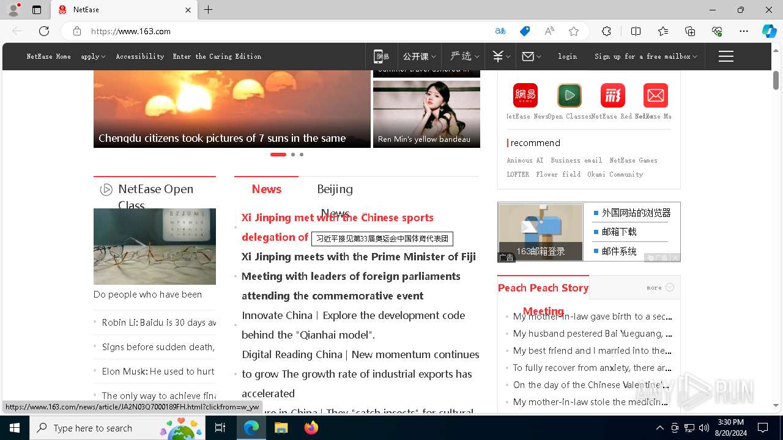Screen dimensions: 783x440
Task: Open the green Open Classes app icon
Action: [569, 95]
